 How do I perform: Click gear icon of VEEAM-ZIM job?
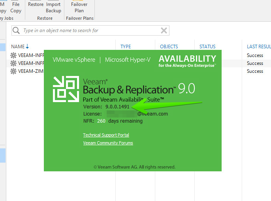click(x=13, y=71)
